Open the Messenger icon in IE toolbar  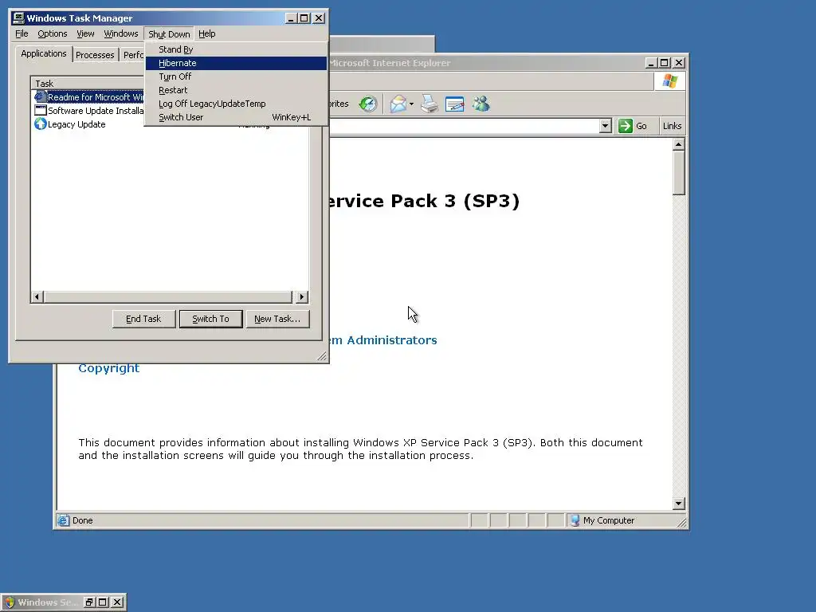(481, 104)
